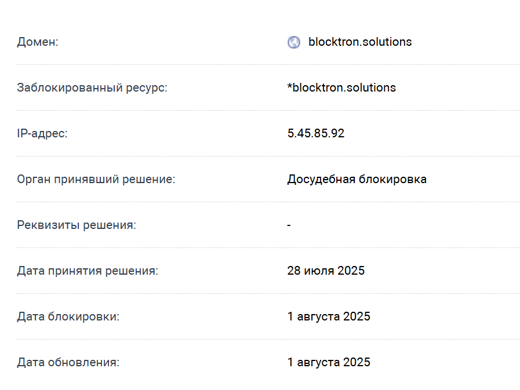Click the Дата блокировки value 1 августа 2025
The height and width of the screenshot is (390, 520).
329,317
